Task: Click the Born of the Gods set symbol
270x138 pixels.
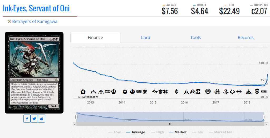Action: click(125, 92)
